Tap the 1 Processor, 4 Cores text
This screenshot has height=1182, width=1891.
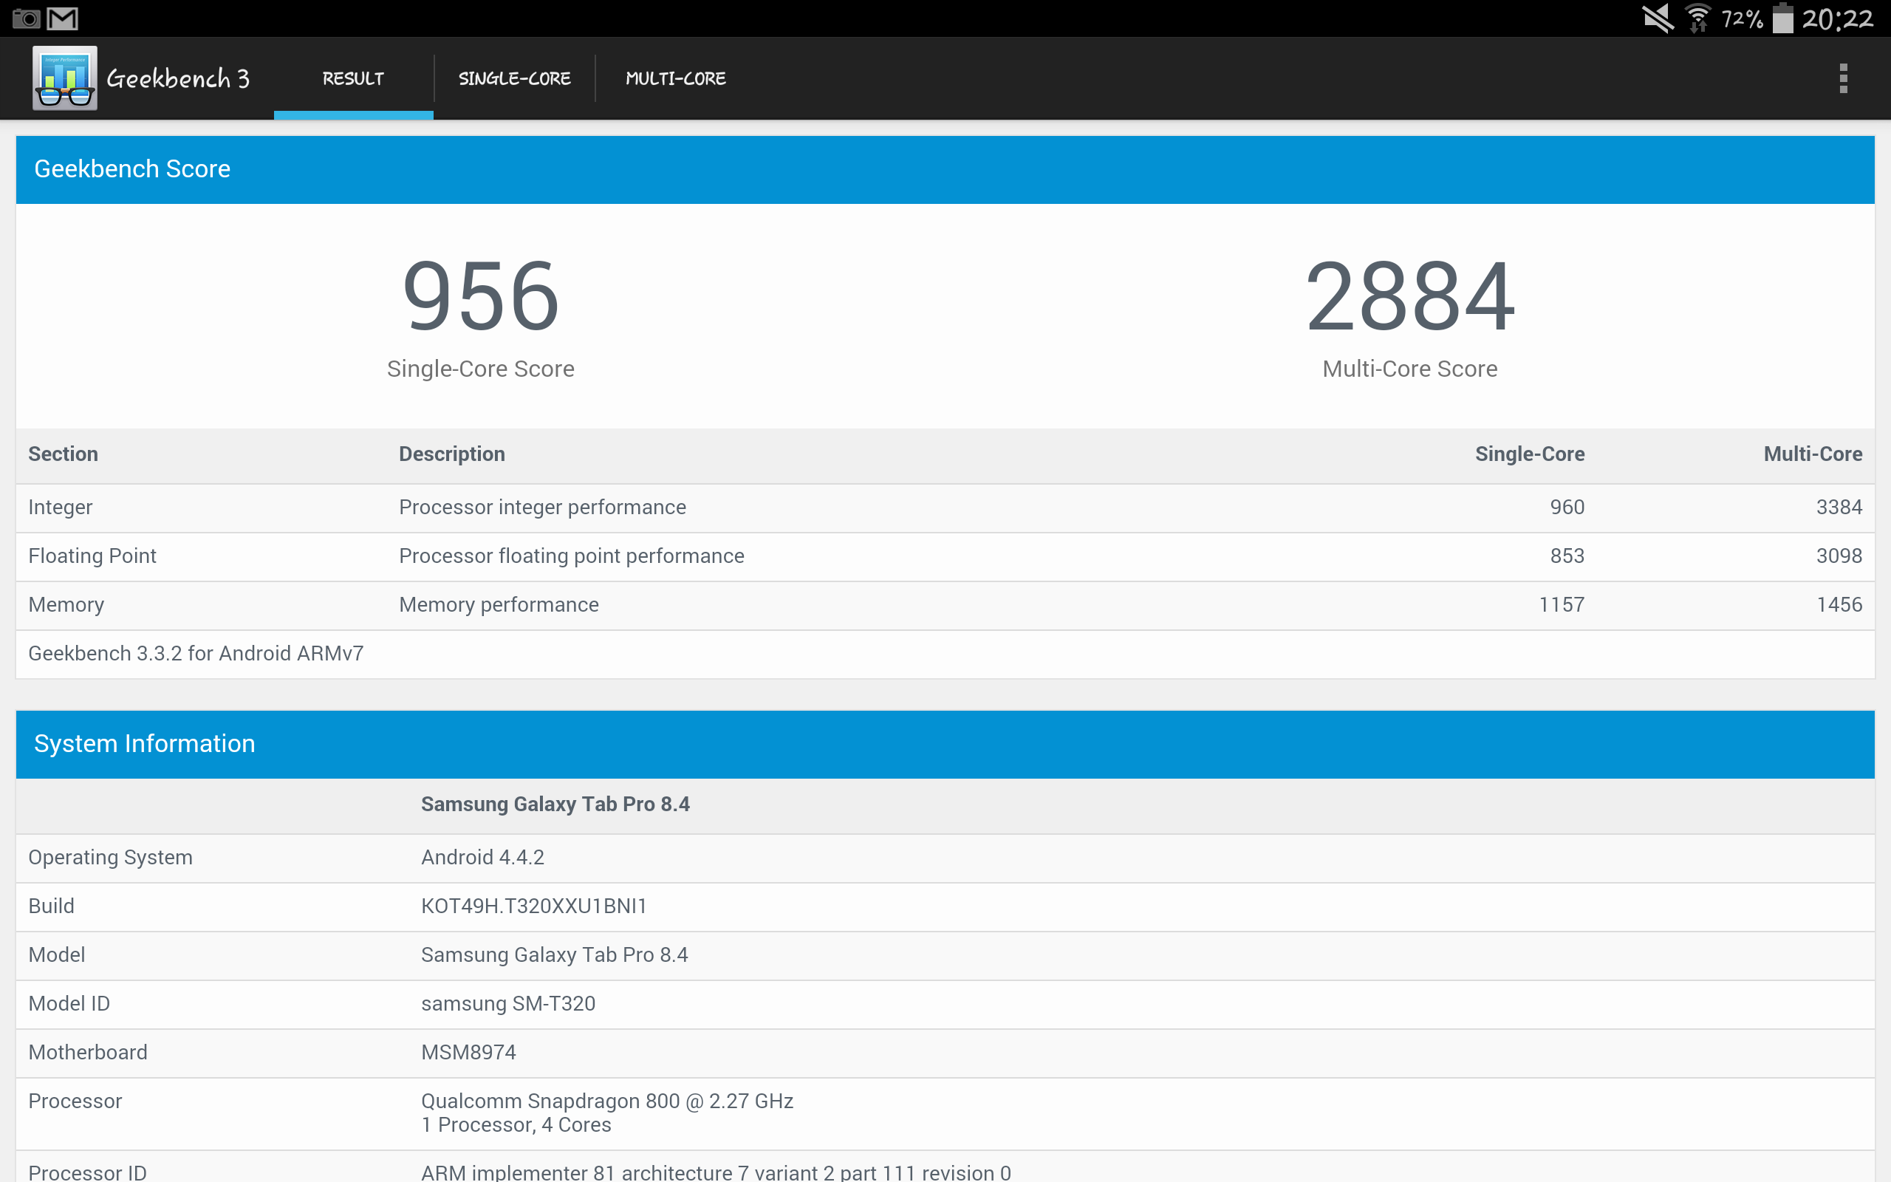pos(516,1125)
